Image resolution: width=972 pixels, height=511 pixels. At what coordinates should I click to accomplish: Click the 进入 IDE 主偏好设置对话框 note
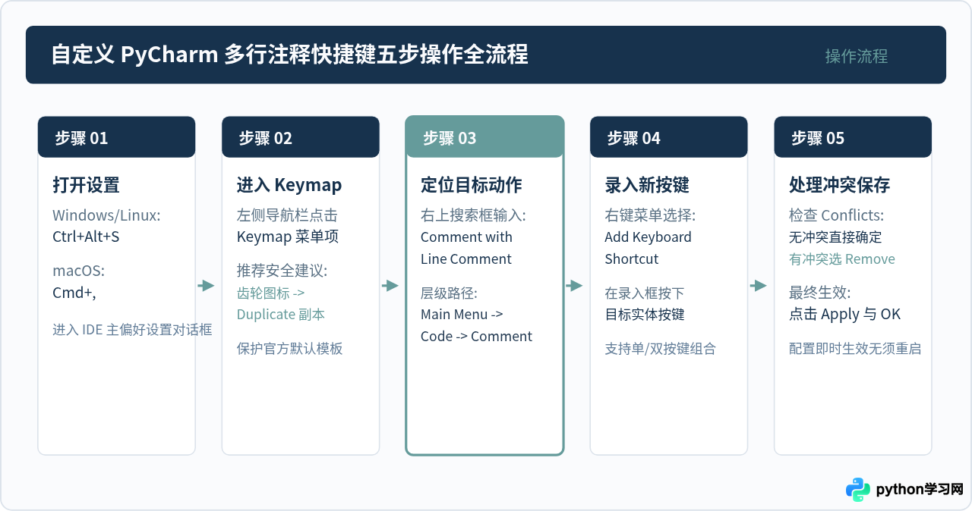click(132, 330)
